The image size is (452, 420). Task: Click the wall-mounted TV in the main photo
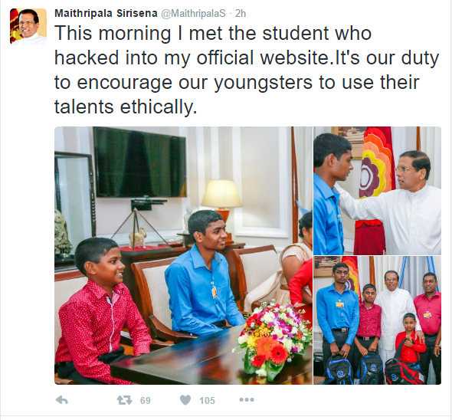[x=139, y=162]
